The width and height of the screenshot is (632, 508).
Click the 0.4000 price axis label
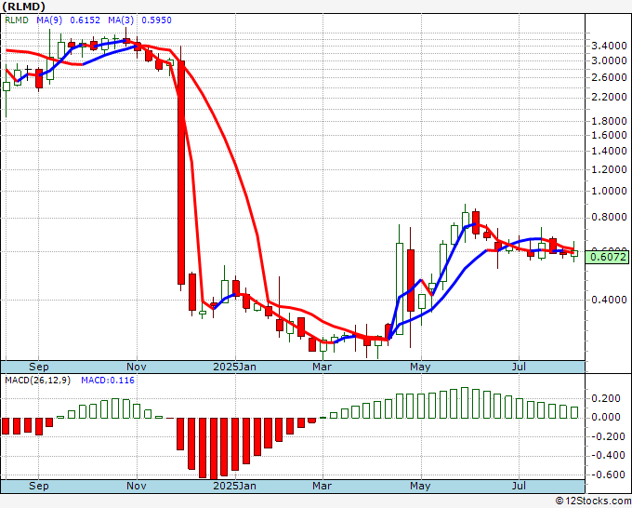pos(609,300)
